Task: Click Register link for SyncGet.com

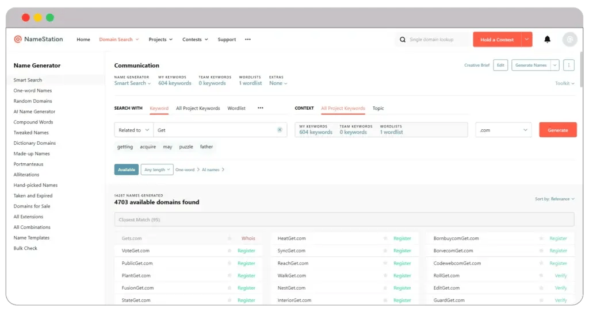Action: tap(402, 251)
